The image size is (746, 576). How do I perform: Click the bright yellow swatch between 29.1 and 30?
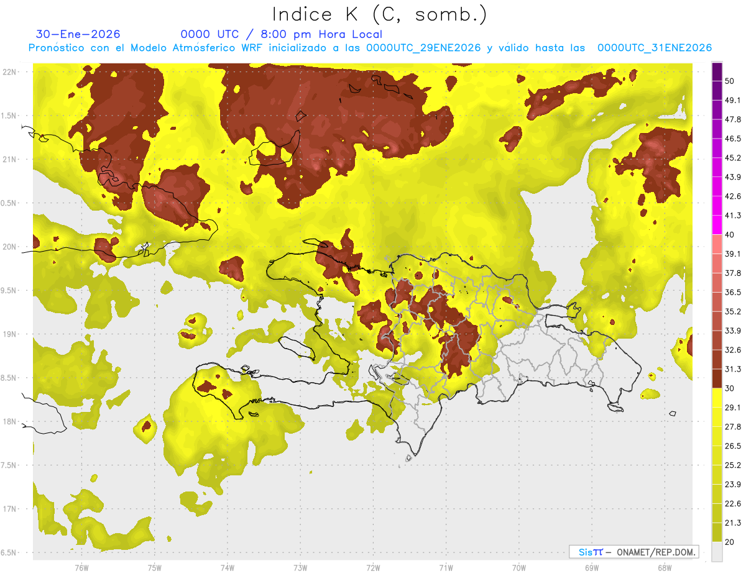tap(717, 398)
